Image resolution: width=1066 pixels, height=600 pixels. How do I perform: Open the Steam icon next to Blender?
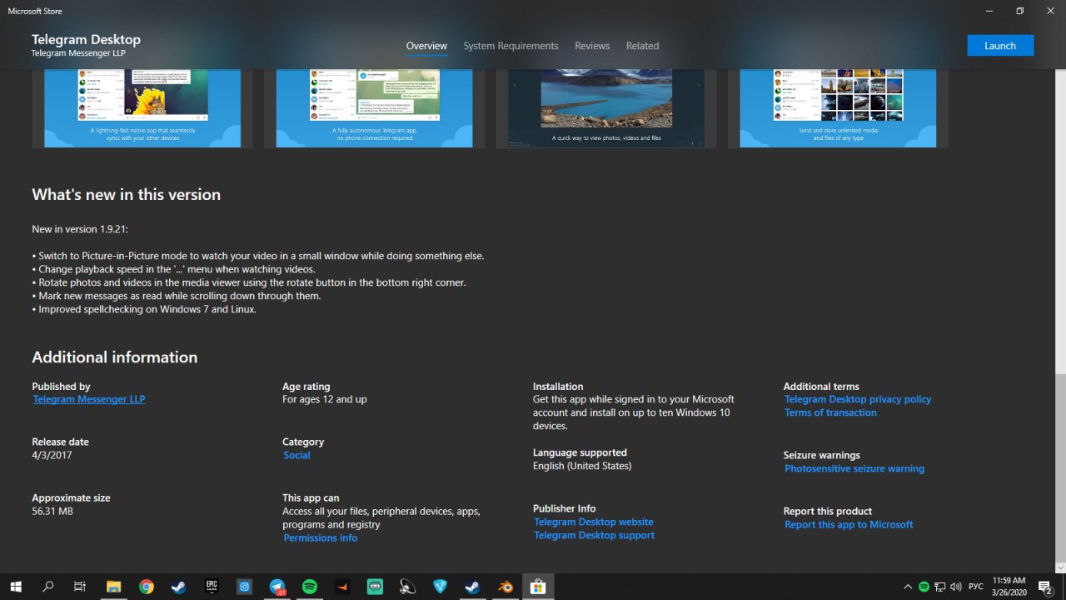tap(472, 587)
